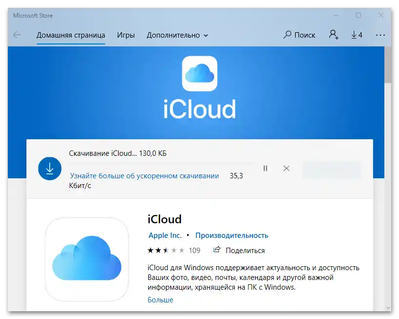This screenshot has height=319, width=399.
Task: Click the 'Скачивание iCloud... 130,0 КБ' status text
Action: click(118, 153)
